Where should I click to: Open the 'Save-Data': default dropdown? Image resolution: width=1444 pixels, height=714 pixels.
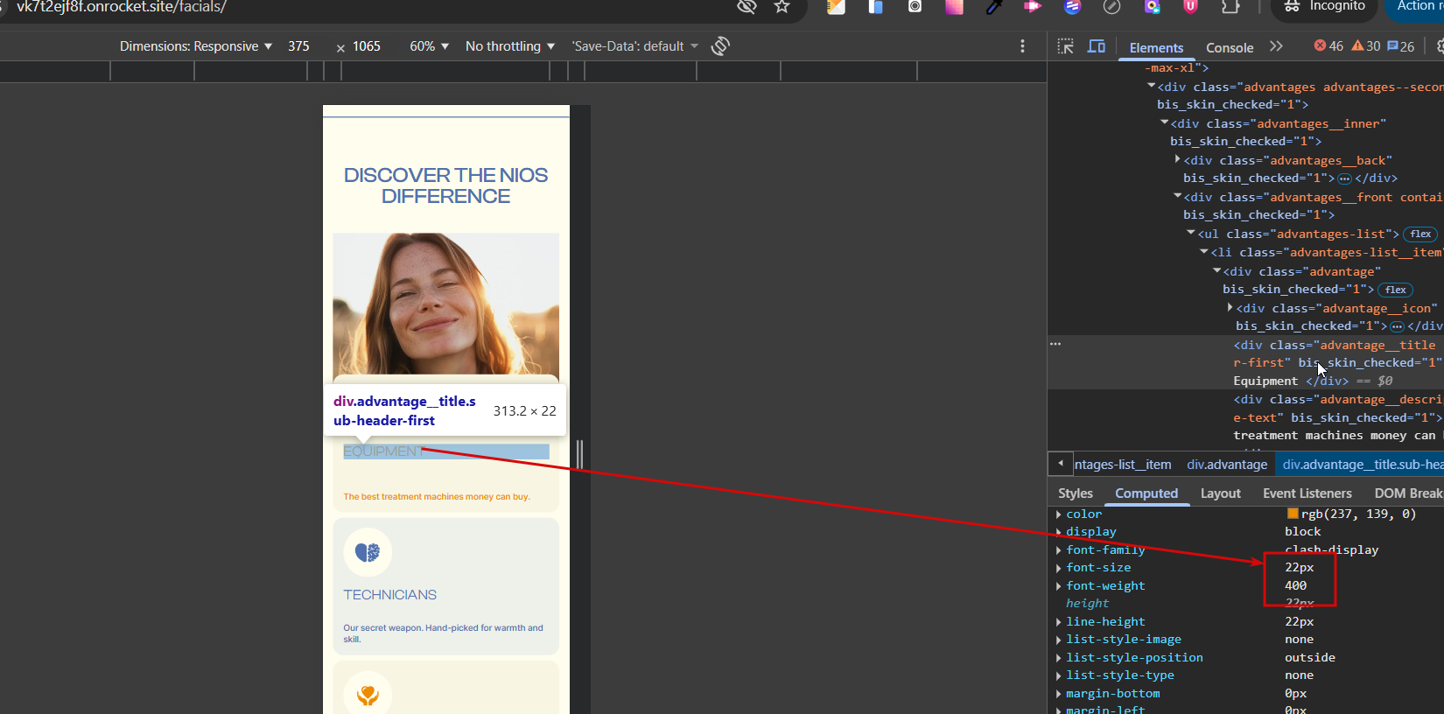point(635,46)
